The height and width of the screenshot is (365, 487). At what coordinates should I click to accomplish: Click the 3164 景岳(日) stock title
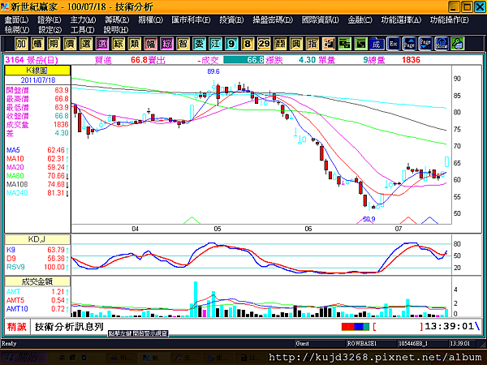click(x=32, y=60)
